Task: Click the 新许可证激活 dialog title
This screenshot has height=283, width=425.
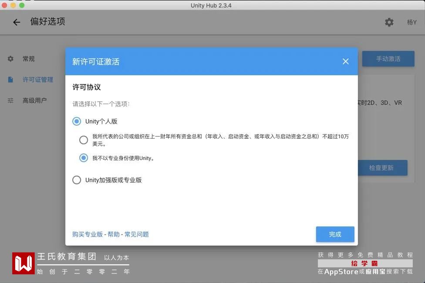Action: (x=96, y=62)
